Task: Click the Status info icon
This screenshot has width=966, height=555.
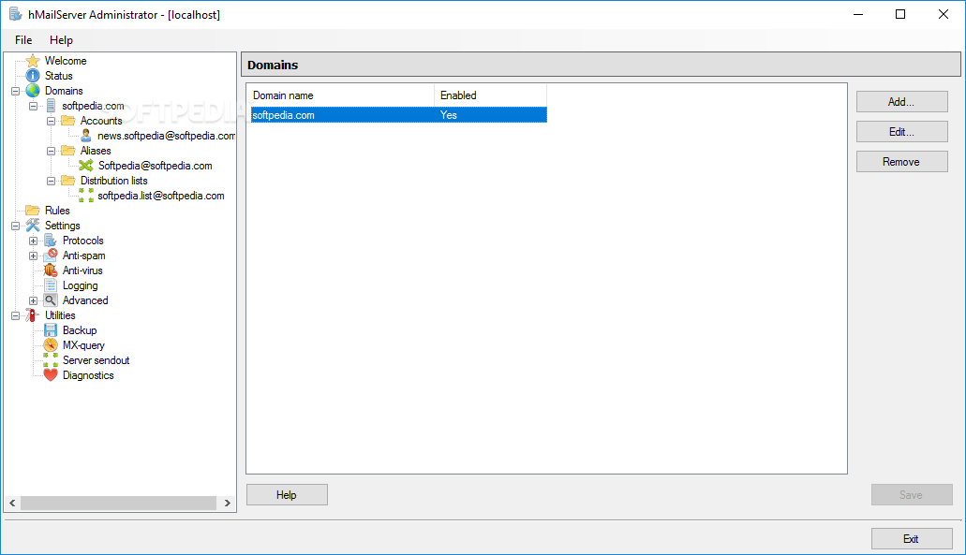Action: 33,76
